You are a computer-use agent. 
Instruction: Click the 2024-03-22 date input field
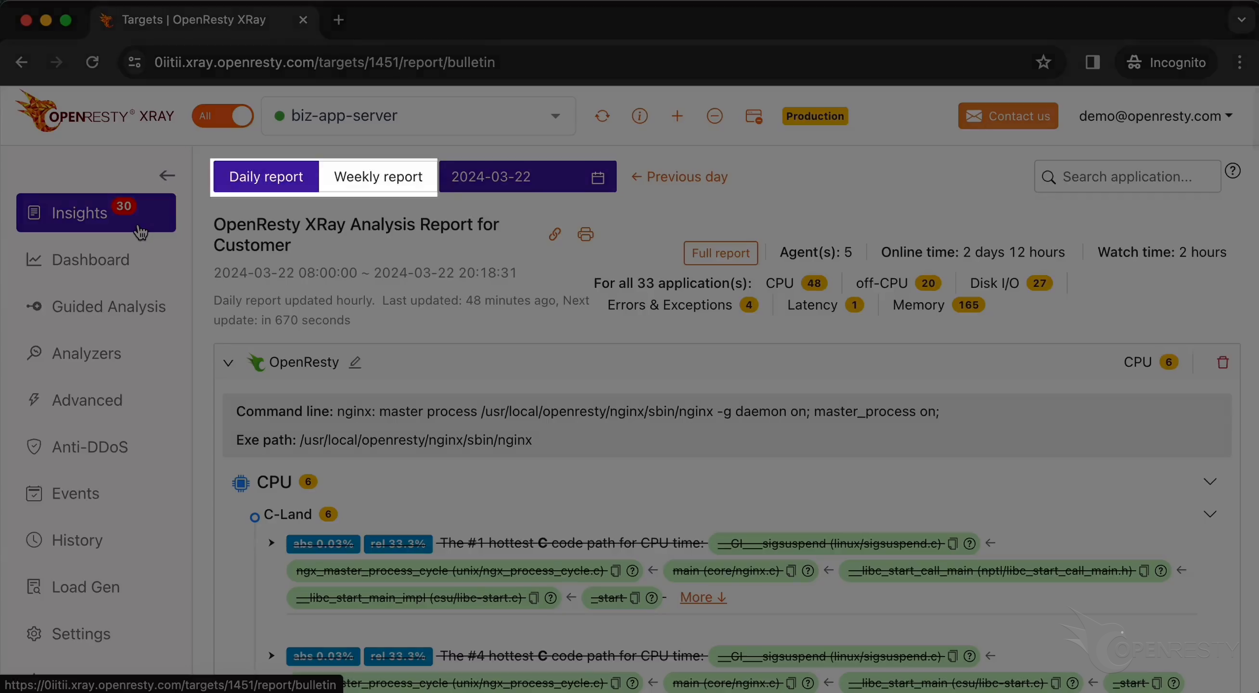528,177
